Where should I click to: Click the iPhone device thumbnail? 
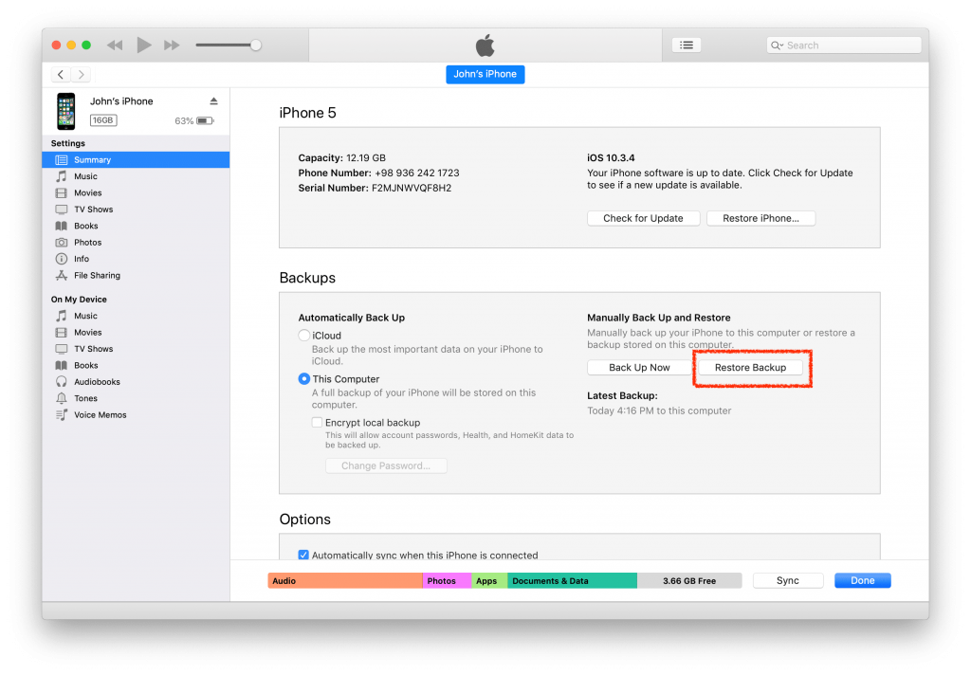(x=66, y=112)
